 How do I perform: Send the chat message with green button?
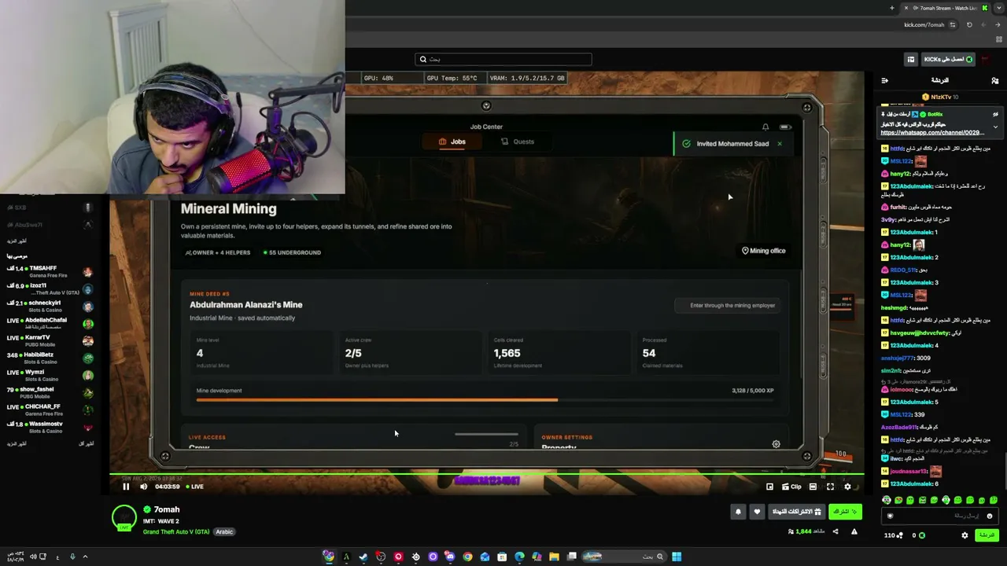(986, 535)
